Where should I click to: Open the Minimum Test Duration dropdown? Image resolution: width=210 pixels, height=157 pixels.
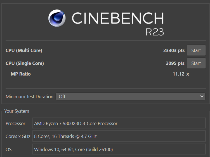(x=131, y=96)
